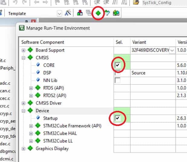The width and height of the screenshot is (187, 162).
Task: Open Options for Target magic wand icon
Action: (68, 13)
